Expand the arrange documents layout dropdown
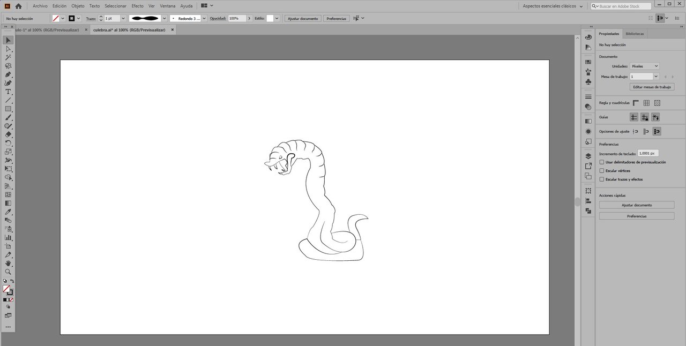 click(212, 6)
